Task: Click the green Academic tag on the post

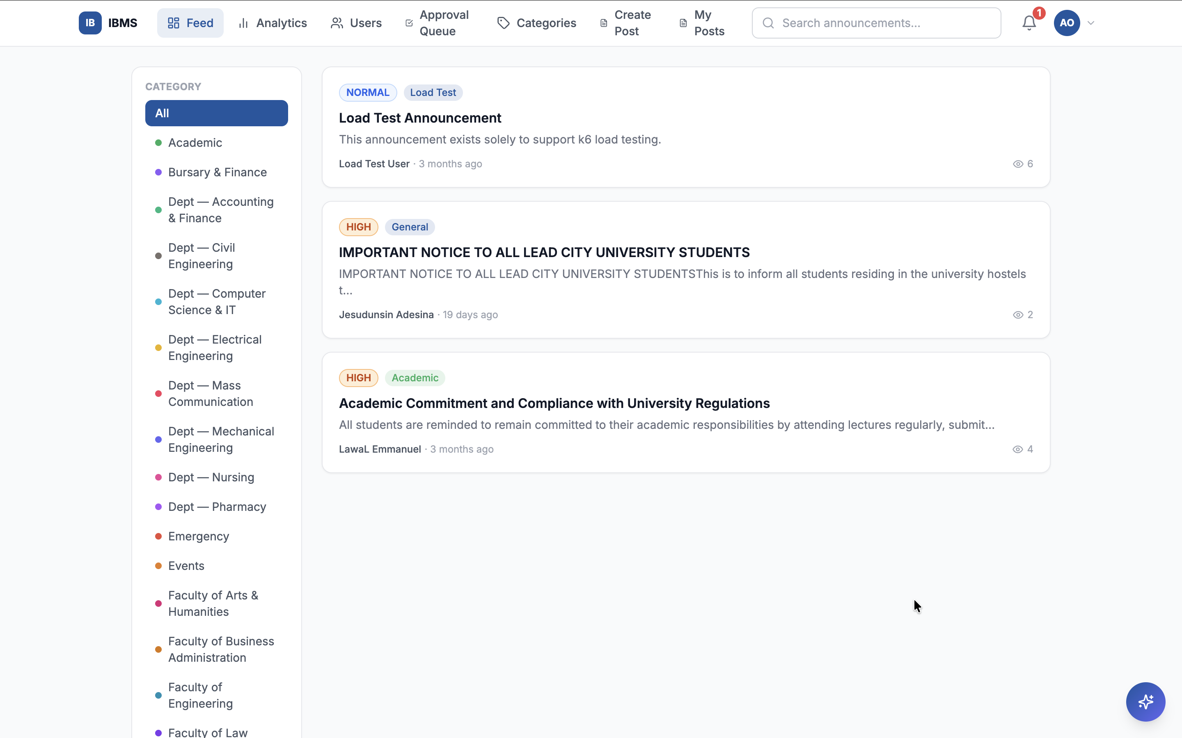Action: [415, 378]
